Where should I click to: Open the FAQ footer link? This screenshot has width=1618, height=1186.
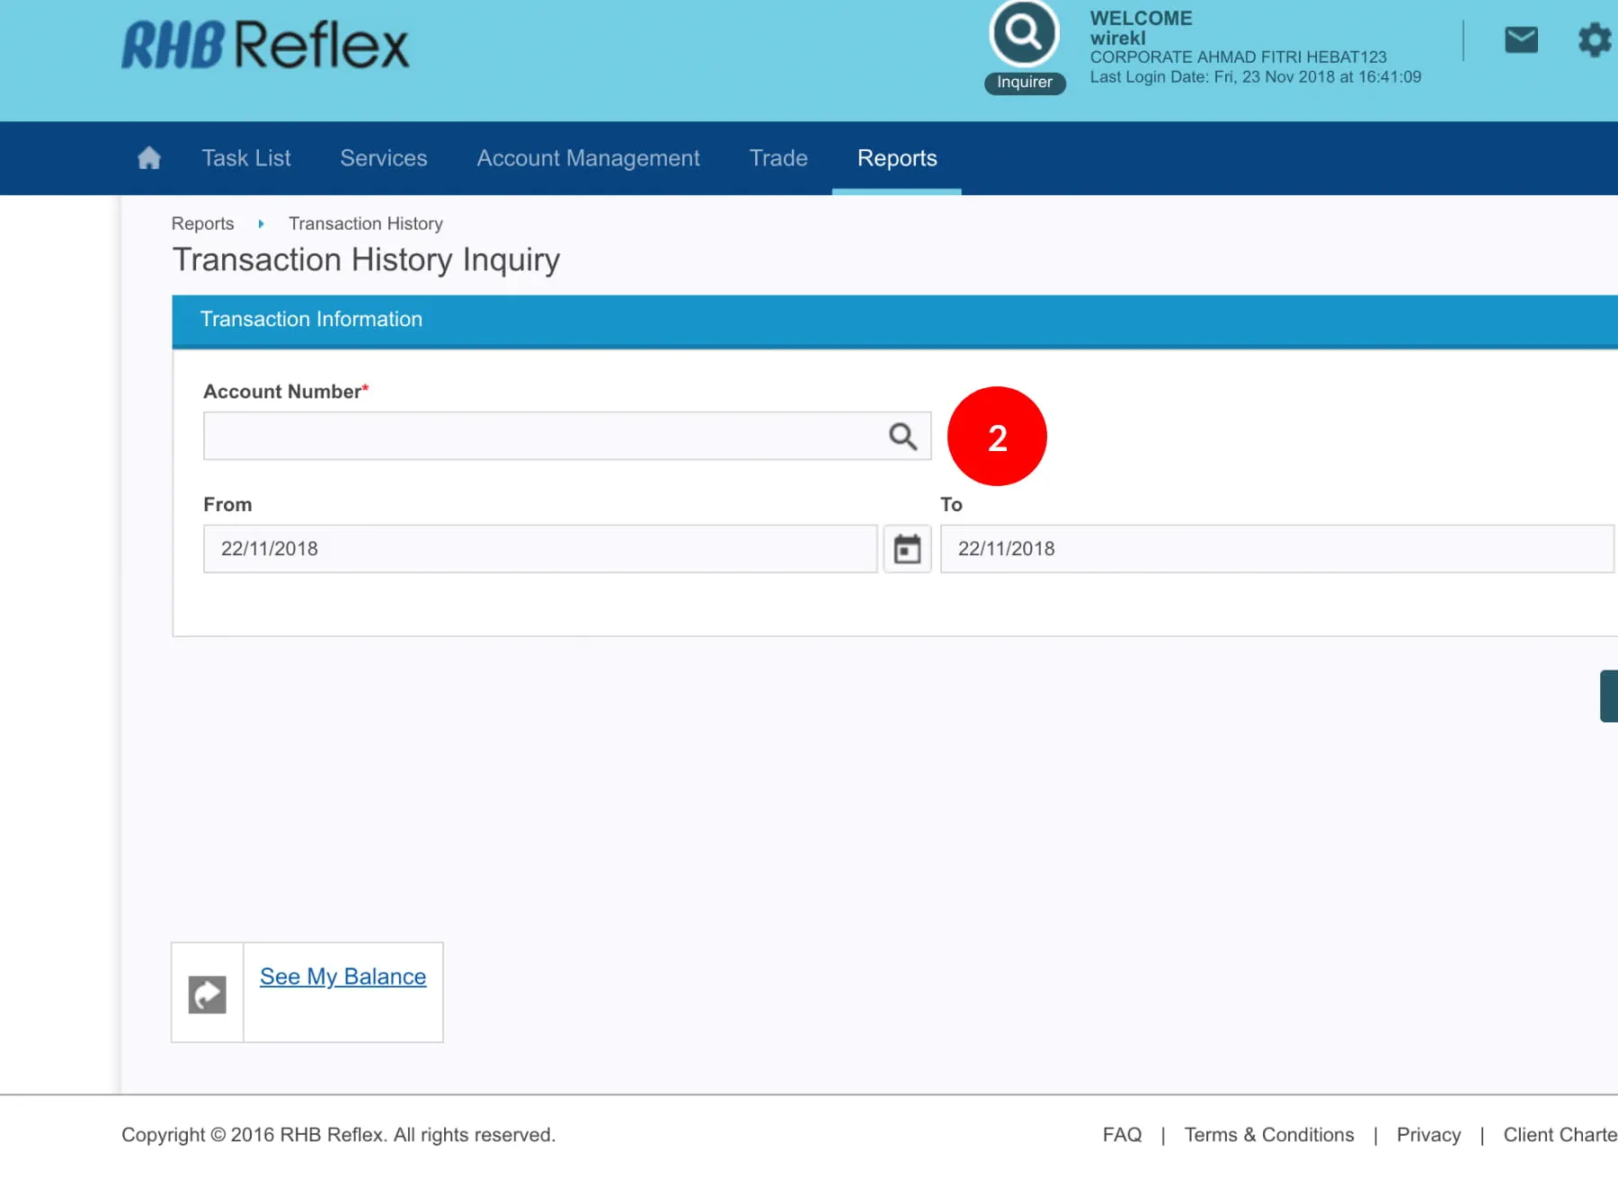1122,1135
